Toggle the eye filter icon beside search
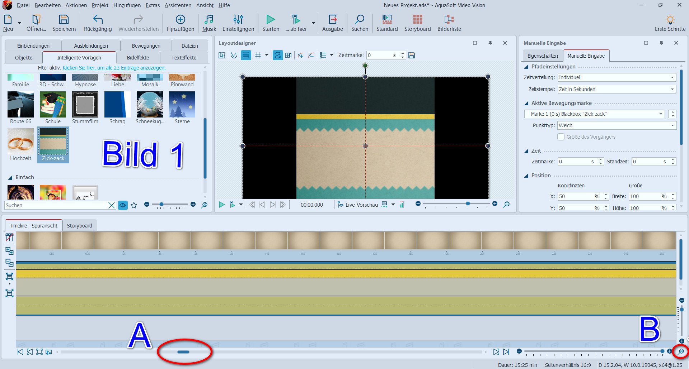 [123, 205]
